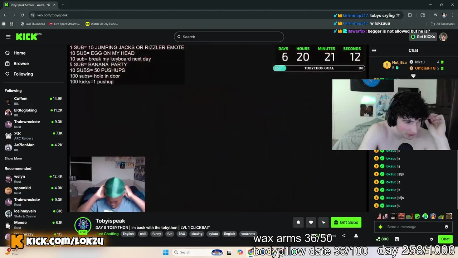Screen dimensions: 458x258
Task: Open Last Thumbnail bookmark
Action: click(33, 24)
